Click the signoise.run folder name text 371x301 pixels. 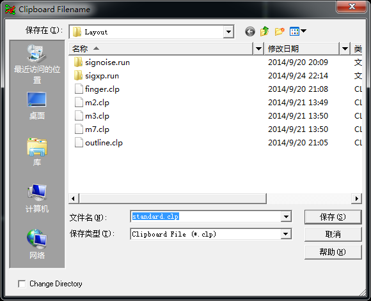107,62
